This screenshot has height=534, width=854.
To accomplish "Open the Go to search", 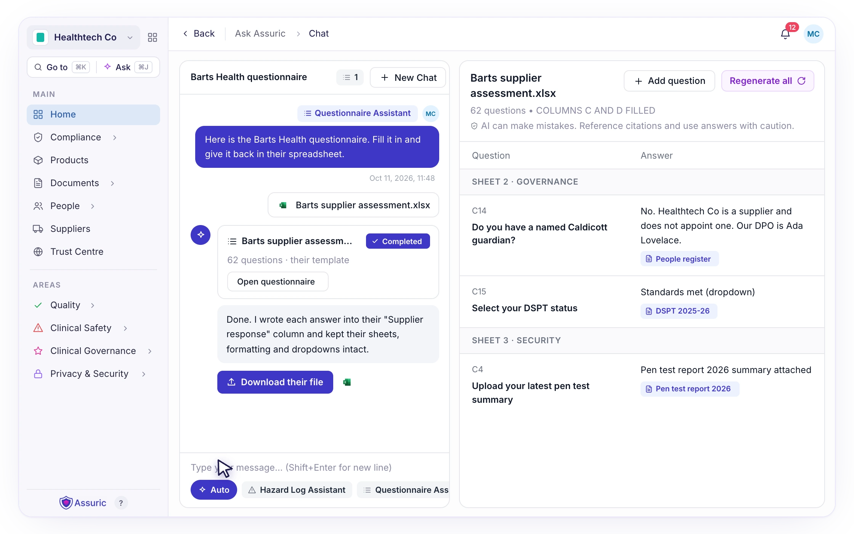I will (62, 67).
